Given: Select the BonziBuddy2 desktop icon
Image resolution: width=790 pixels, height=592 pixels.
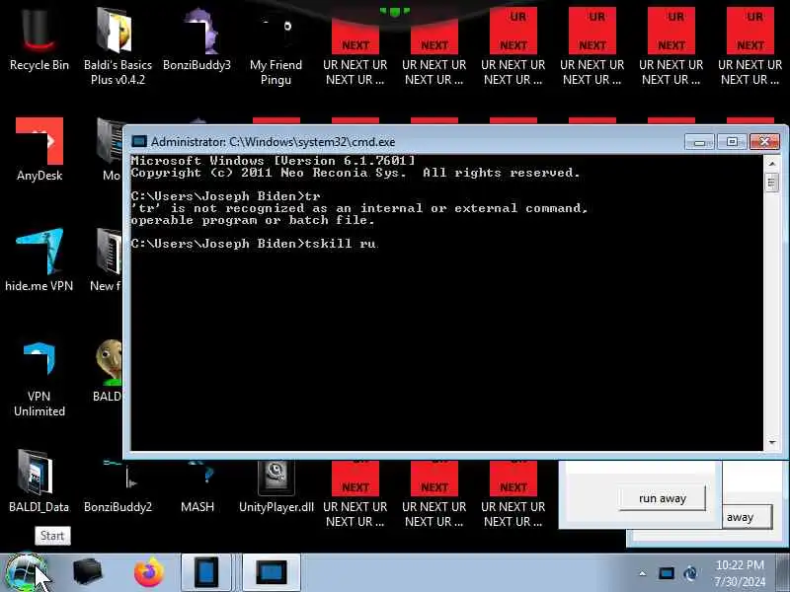Looking at the screenshot, I should pos(118,484).
